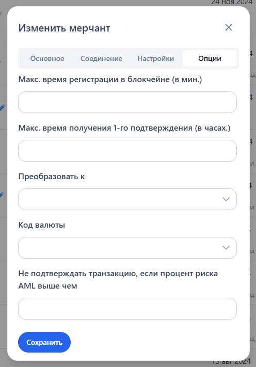This screenshot has width=256, height=367.
Task: Close the Изменить мерчант dialog
Action: pos(229,28)
